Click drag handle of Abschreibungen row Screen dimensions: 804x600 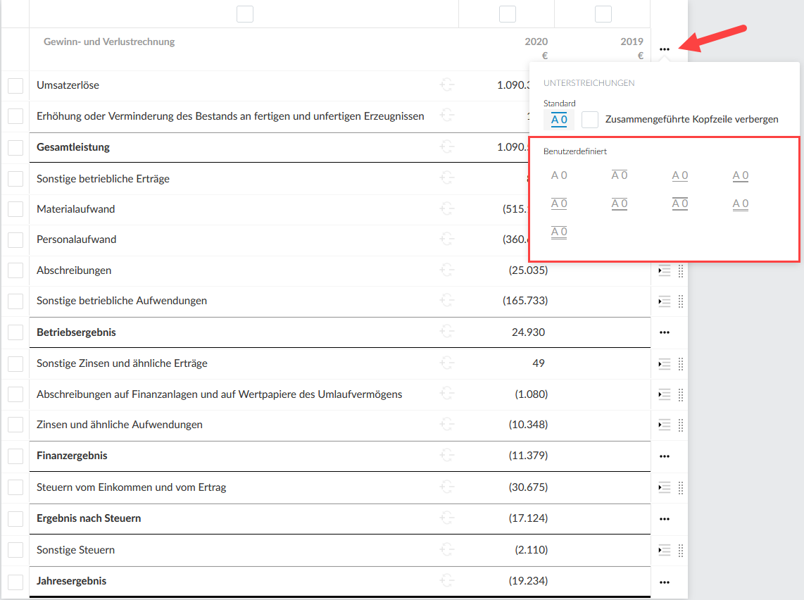tap(681, 270)
